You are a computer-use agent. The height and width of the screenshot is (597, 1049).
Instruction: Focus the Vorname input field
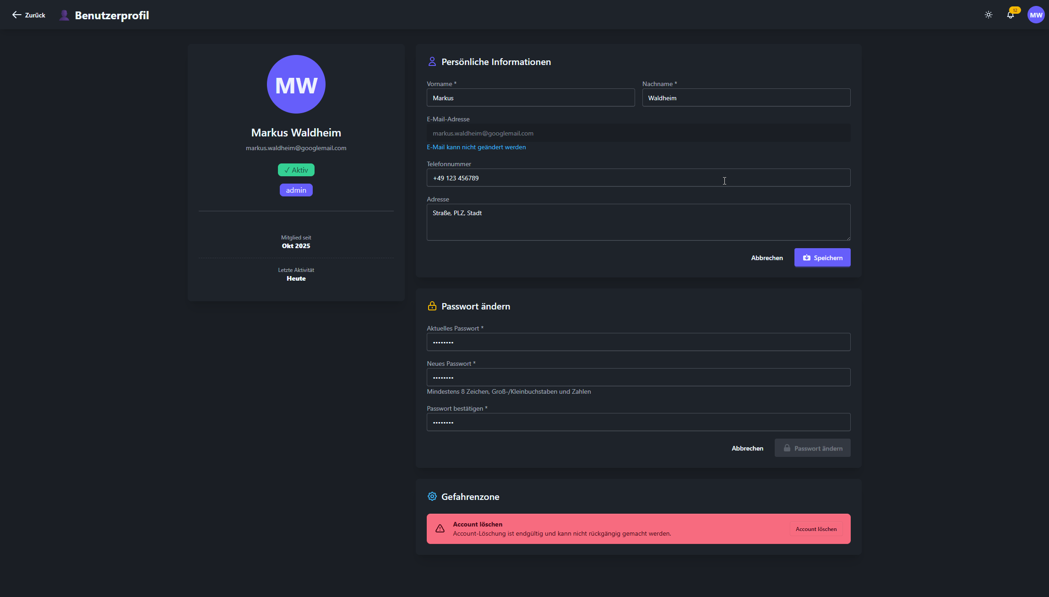point(530,98)
